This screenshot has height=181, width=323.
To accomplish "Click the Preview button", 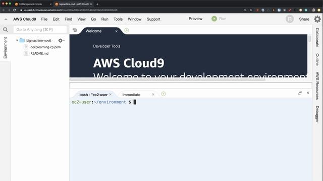I will 195,19.
